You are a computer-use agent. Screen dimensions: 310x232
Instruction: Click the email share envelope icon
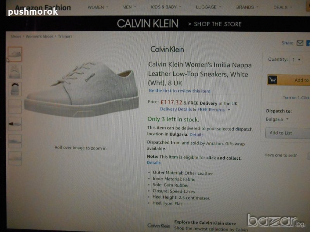pos(300,43)
